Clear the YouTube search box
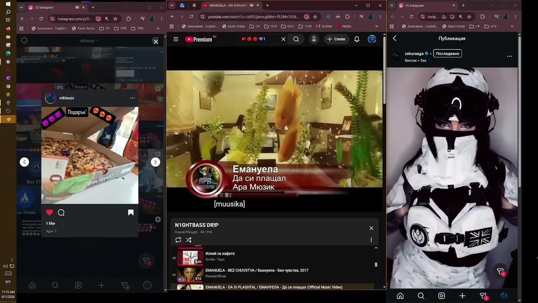This screenshot has height=303, width=538. [x=283, y=39]
